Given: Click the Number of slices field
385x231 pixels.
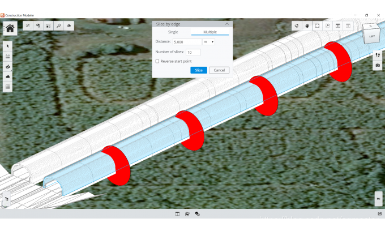Looking at the screenshot, I should pyautogui.click(x=193, y=52).
